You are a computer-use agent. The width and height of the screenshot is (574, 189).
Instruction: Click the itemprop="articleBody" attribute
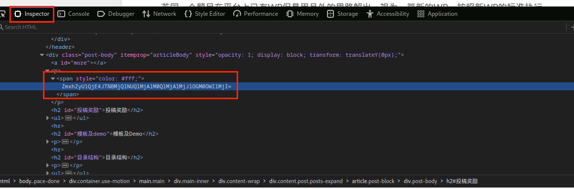click(x=156, y=55)
